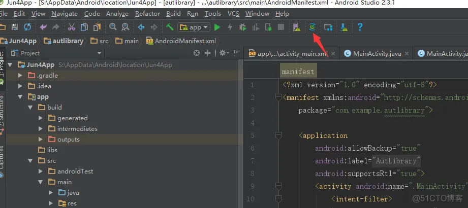Open the Refactor menu
The height and width of the screenshot is (208, 468).
[x=147, y=14]
